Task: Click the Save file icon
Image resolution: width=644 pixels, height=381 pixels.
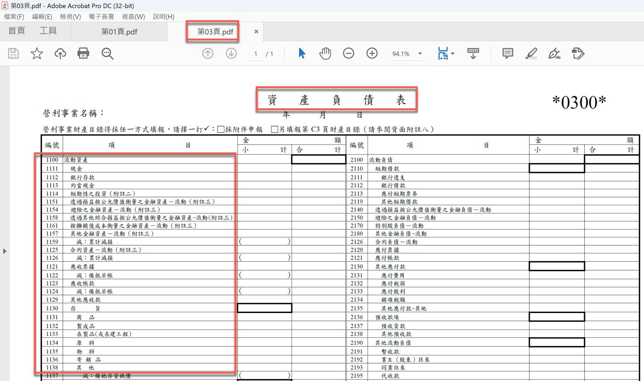Action: (x=13, y=54)
